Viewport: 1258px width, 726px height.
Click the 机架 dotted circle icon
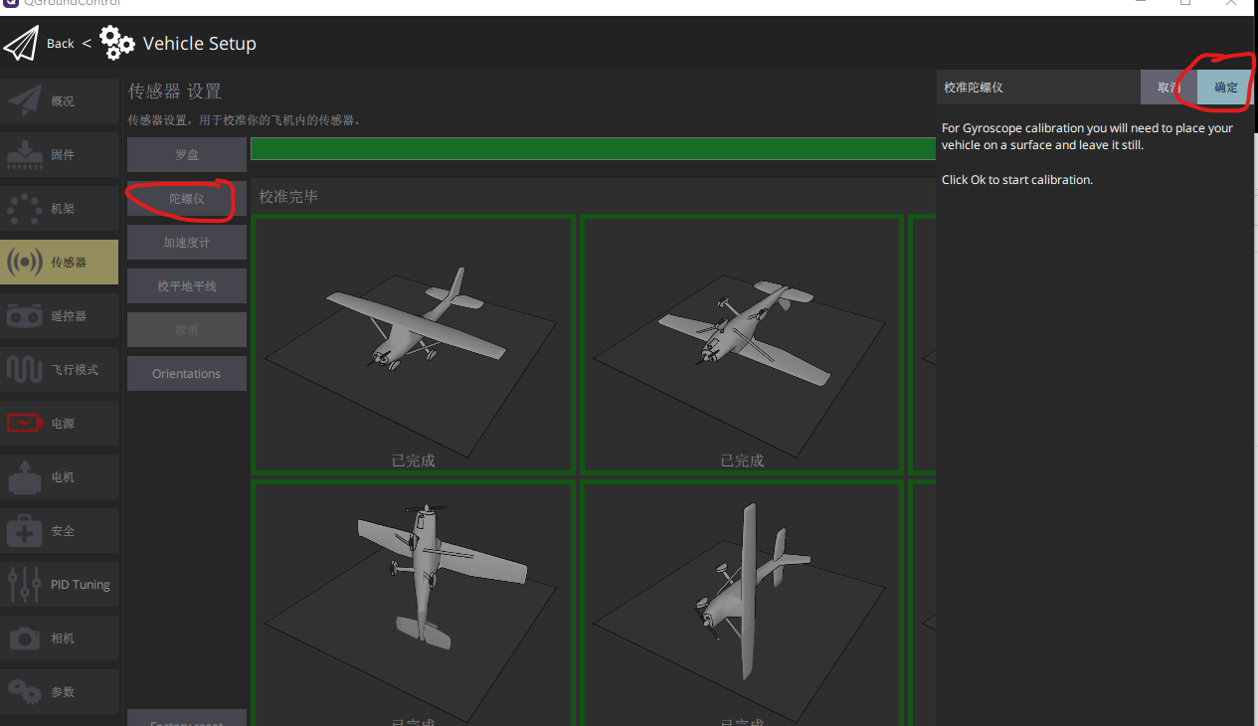25,209
